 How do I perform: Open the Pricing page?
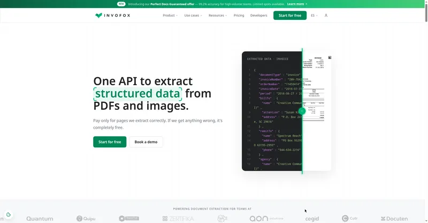(x=239, y=16)
